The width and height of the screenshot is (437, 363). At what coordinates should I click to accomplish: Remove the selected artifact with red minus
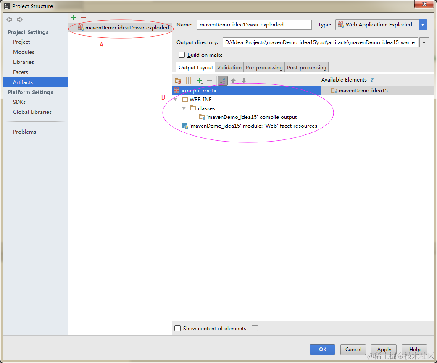tap(84, 18)
